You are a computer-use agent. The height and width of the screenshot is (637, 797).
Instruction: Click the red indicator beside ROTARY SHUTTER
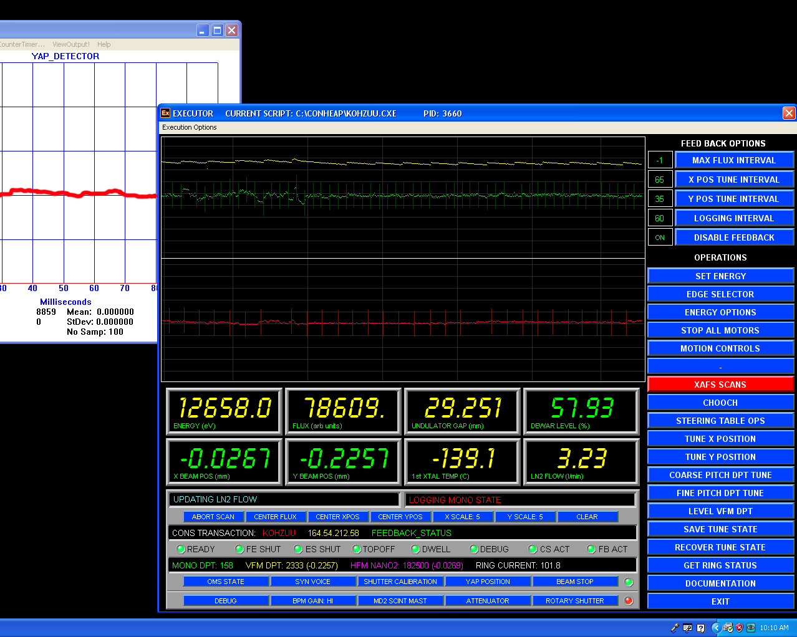click(x=629, y=601)
